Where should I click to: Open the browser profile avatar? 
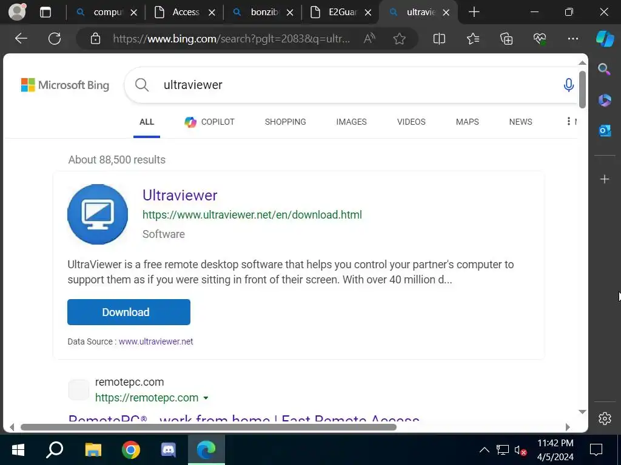tap(17, 12)
